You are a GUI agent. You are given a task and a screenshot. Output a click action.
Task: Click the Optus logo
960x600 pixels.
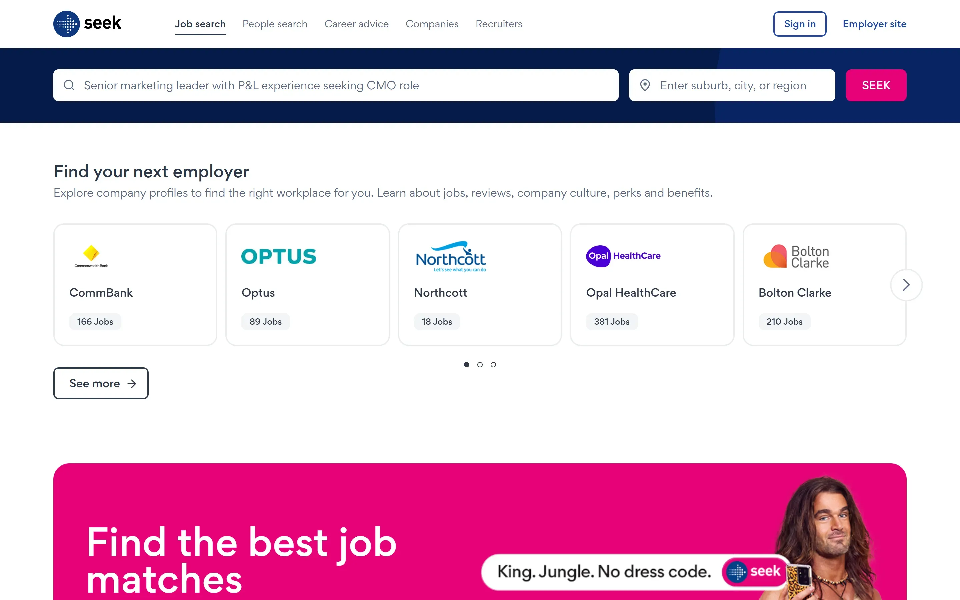click(279, 256)
